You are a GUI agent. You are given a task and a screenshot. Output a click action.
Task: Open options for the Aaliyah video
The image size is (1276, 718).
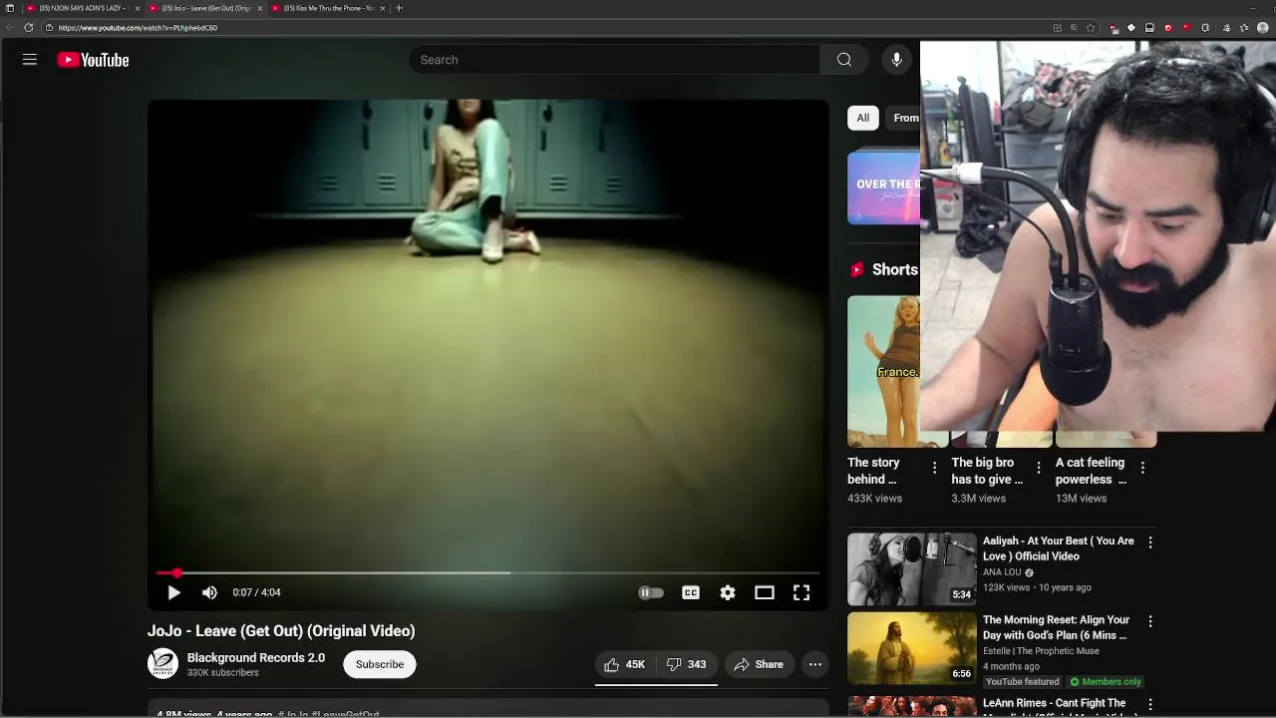point(1150,542)
